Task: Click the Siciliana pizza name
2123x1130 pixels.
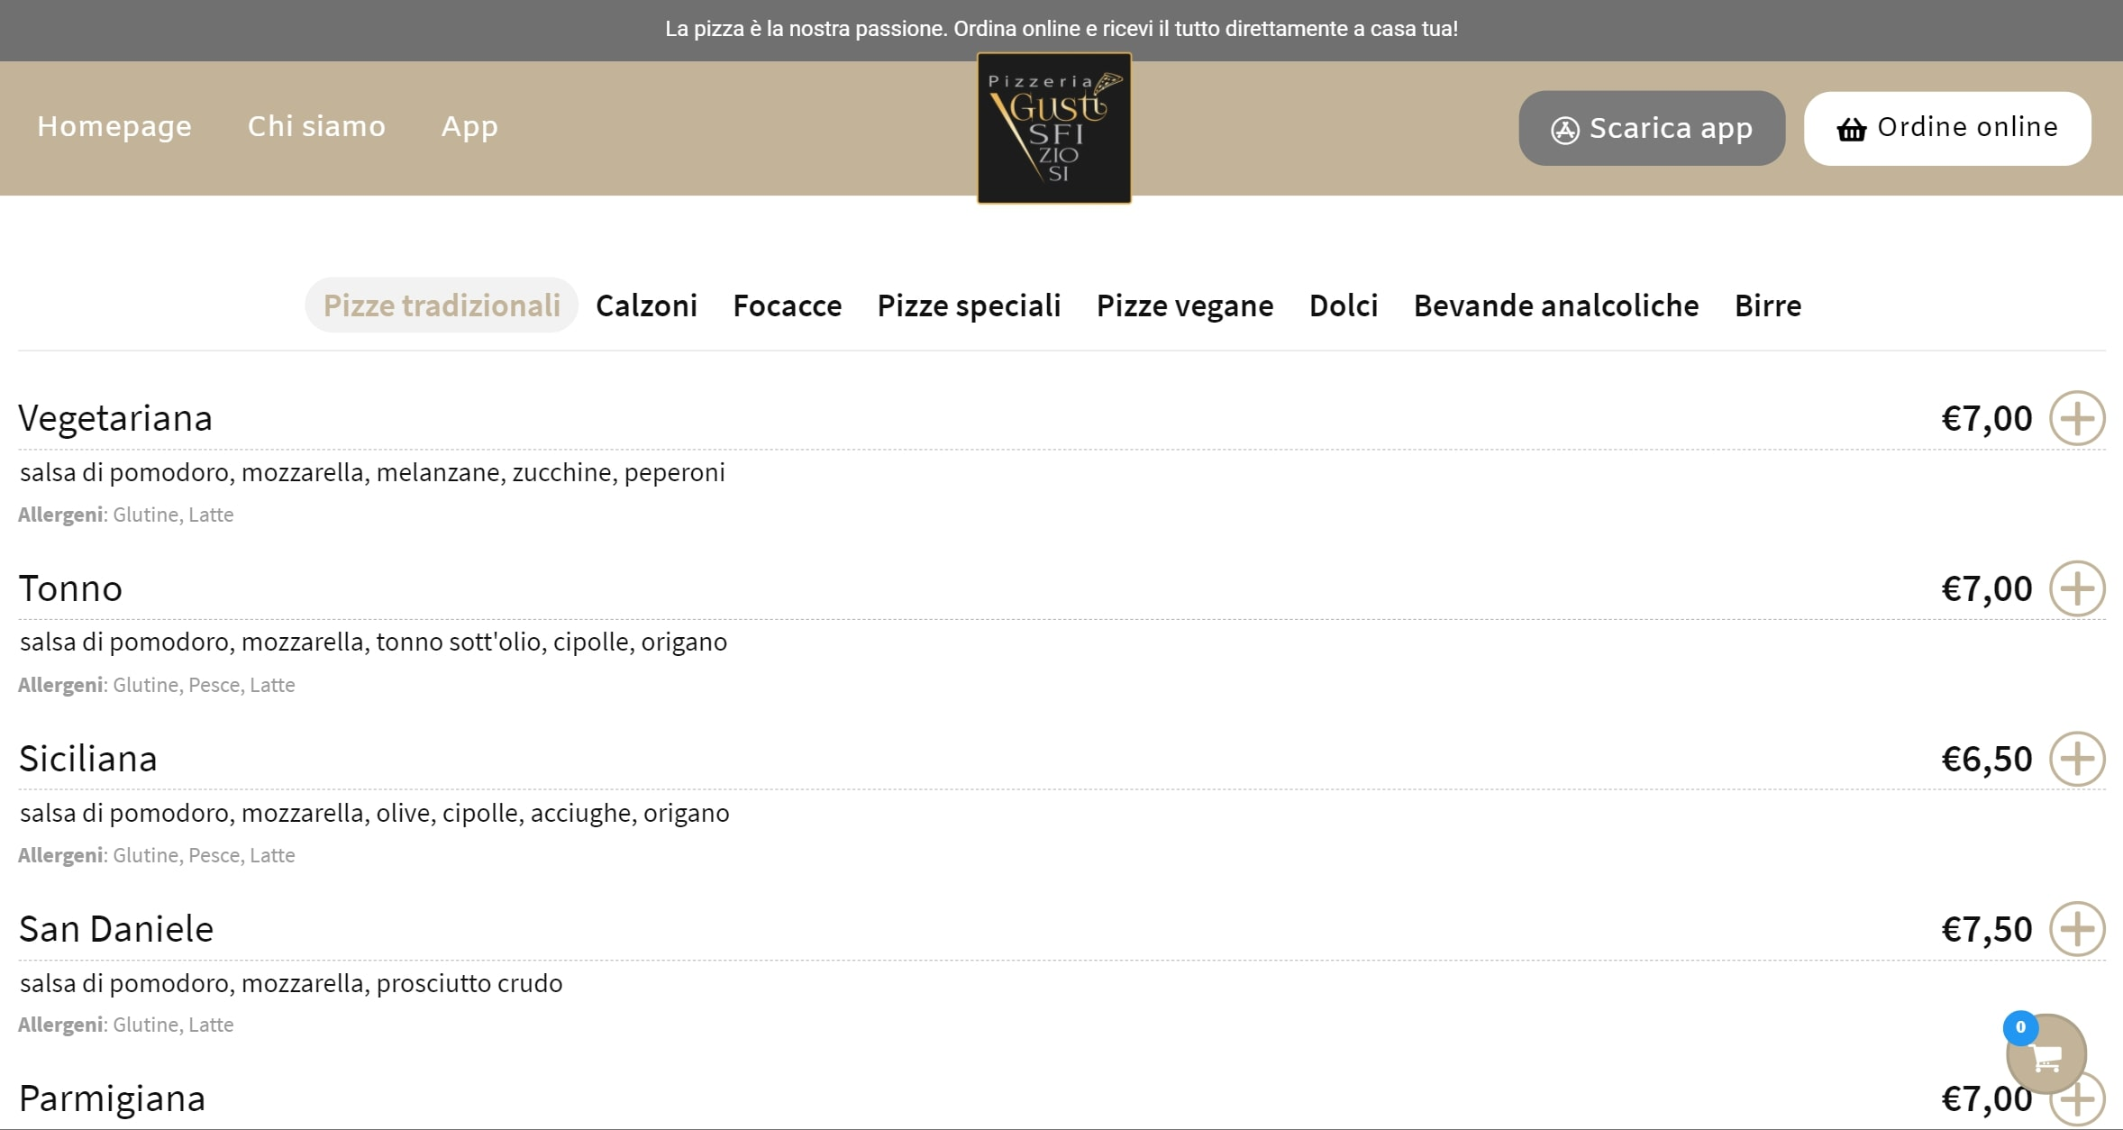Action: pyautogui.click(x=88, y=759)
